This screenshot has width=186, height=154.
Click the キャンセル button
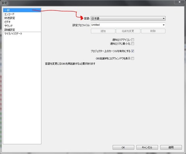[x=147, y=147]
